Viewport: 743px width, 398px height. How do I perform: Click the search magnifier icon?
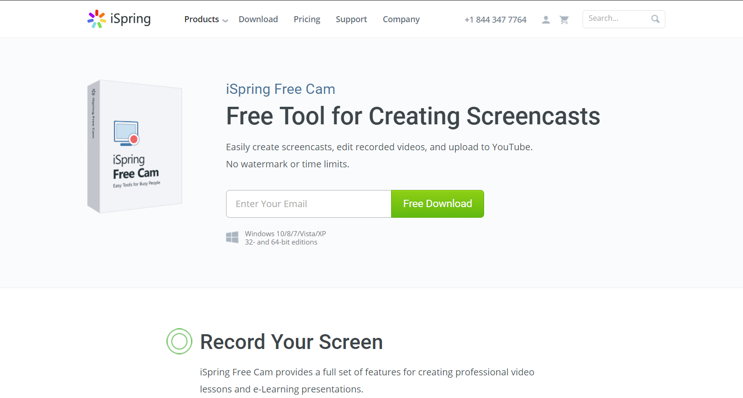pyautogui.click(x=655, y=19)
